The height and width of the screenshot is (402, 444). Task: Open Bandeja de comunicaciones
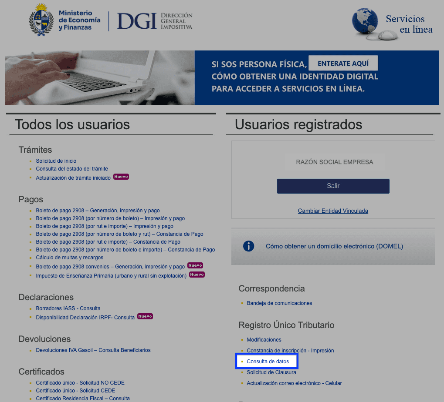point(279,303)
